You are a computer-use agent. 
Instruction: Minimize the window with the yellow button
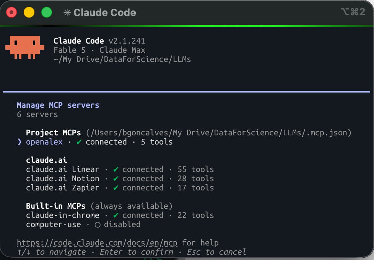[29, 12]
